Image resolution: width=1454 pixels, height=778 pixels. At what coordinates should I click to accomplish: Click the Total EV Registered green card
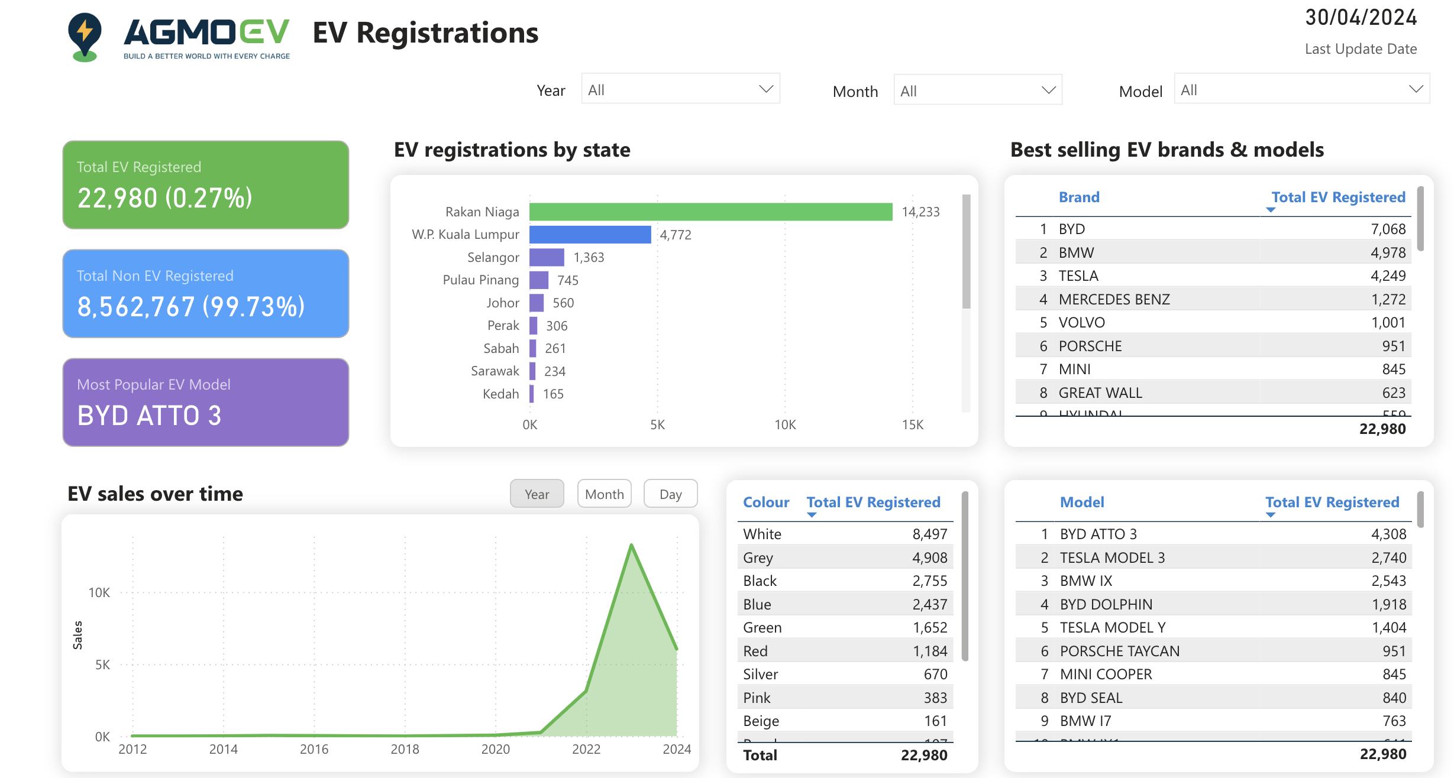tap(205, 184)
